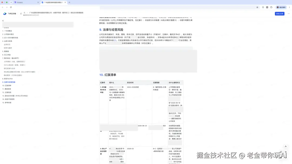
Task: Open the browser Extensions puzzle icon
Action: 271,7
